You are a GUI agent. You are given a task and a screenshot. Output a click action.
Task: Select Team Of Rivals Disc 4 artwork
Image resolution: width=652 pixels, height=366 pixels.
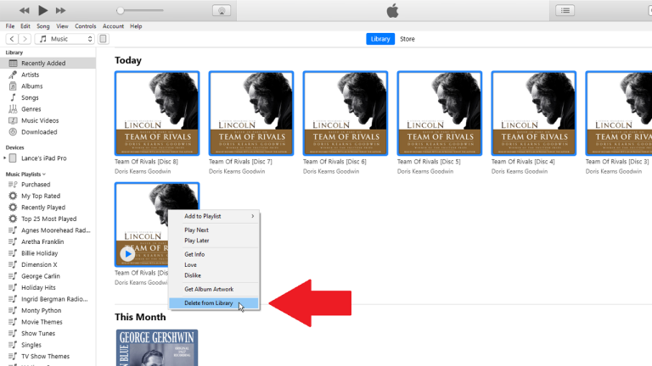534,114
